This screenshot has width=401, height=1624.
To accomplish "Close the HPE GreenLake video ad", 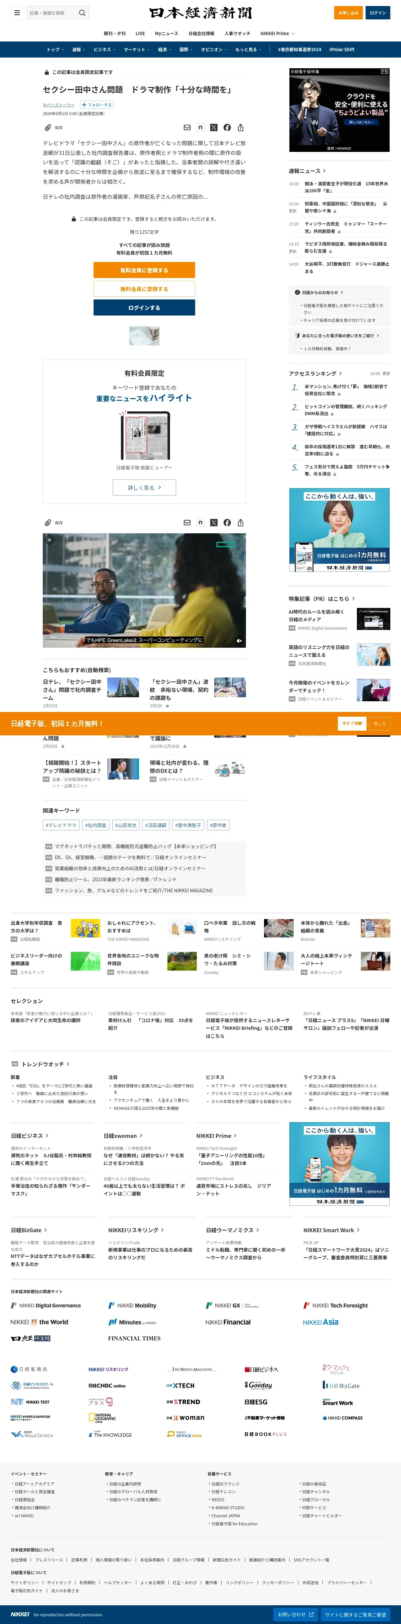I will click(50, 540).
